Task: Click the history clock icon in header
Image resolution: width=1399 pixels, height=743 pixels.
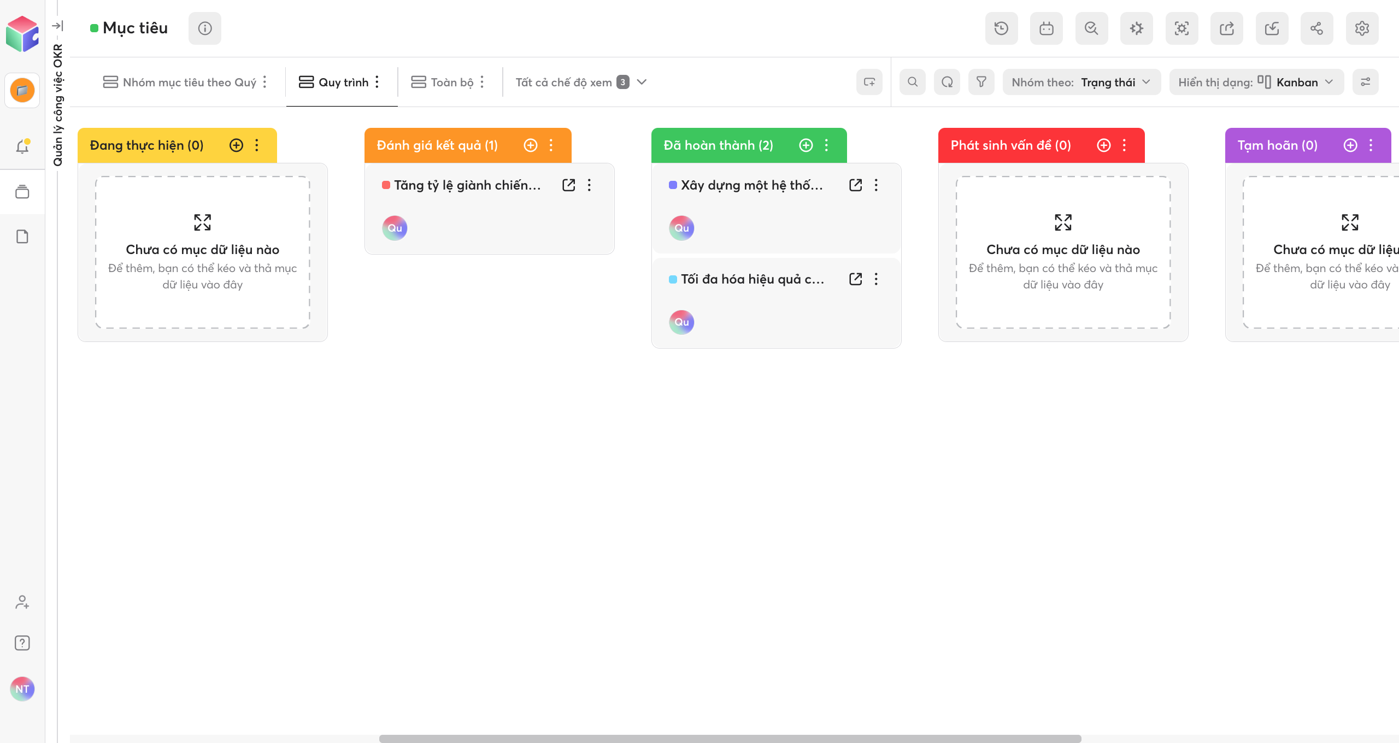Action: click(1001, 28)
